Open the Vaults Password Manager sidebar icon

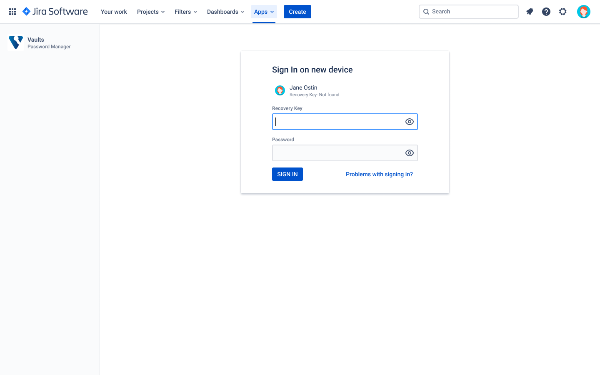tap(15, 42)
